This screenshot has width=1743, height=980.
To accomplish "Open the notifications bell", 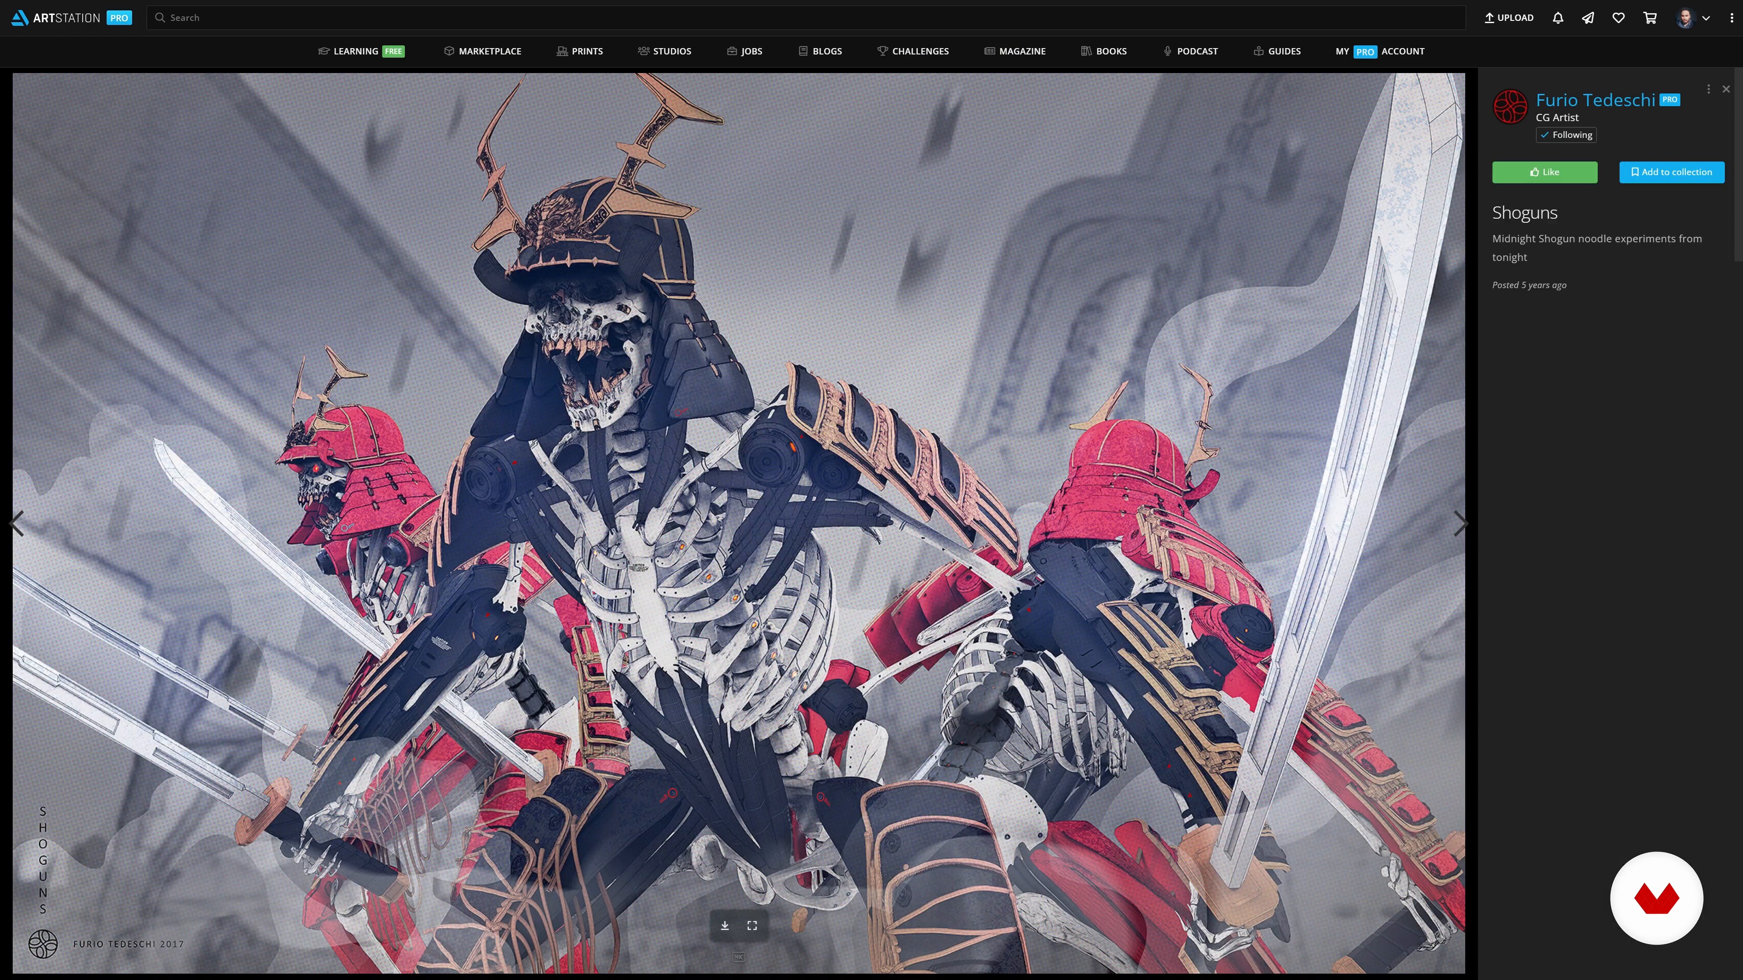I will 1558,18.
